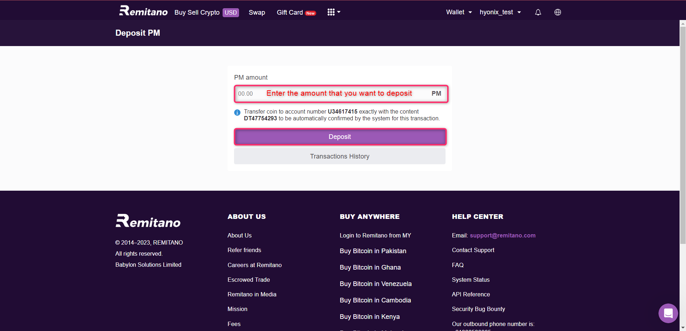Open the Buy Bitcoin in Pakistan link

pyautogui.click(x=373, y=251)
